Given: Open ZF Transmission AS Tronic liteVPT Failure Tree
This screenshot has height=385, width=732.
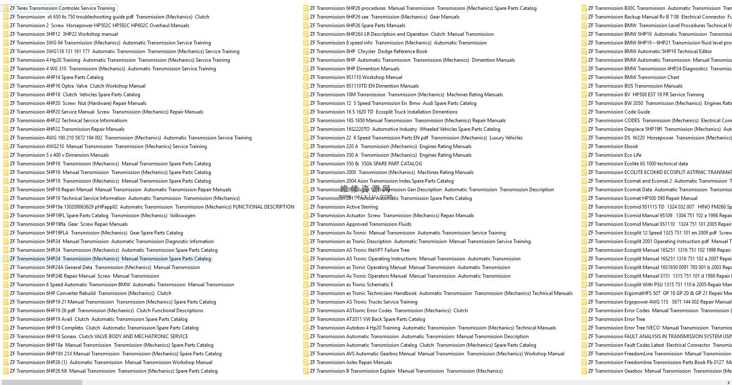Looking at the screenshot, I should 359,250.
